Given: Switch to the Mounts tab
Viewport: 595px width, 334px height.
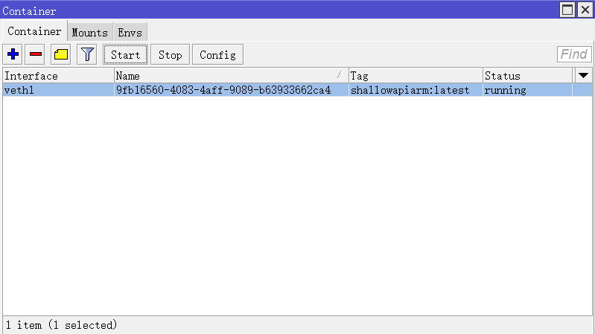Looking at the screenshot, I should point(90,33).
